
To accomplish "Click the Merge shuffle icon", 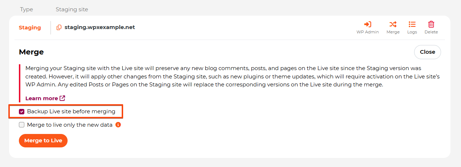I will 393,24.
